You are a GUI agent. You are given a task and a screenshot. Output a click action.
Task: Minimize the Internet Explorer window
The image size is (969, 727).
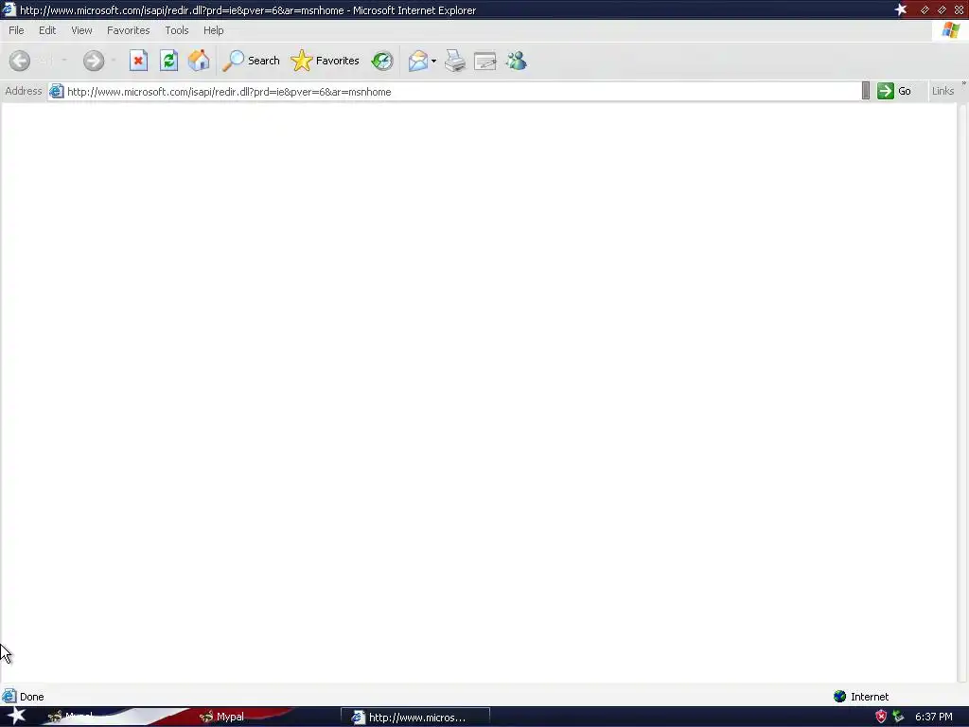pos(925,9)
